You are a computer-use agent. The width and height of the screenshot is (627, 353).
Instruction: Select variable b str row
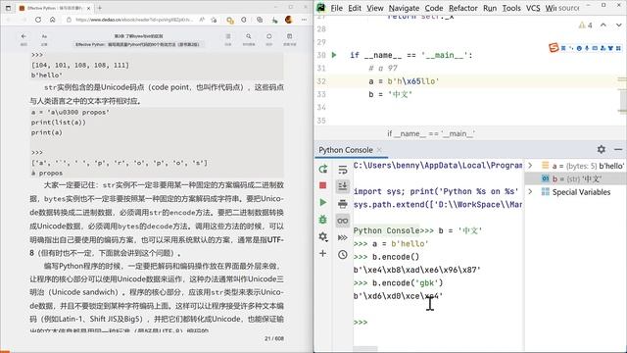575,178
